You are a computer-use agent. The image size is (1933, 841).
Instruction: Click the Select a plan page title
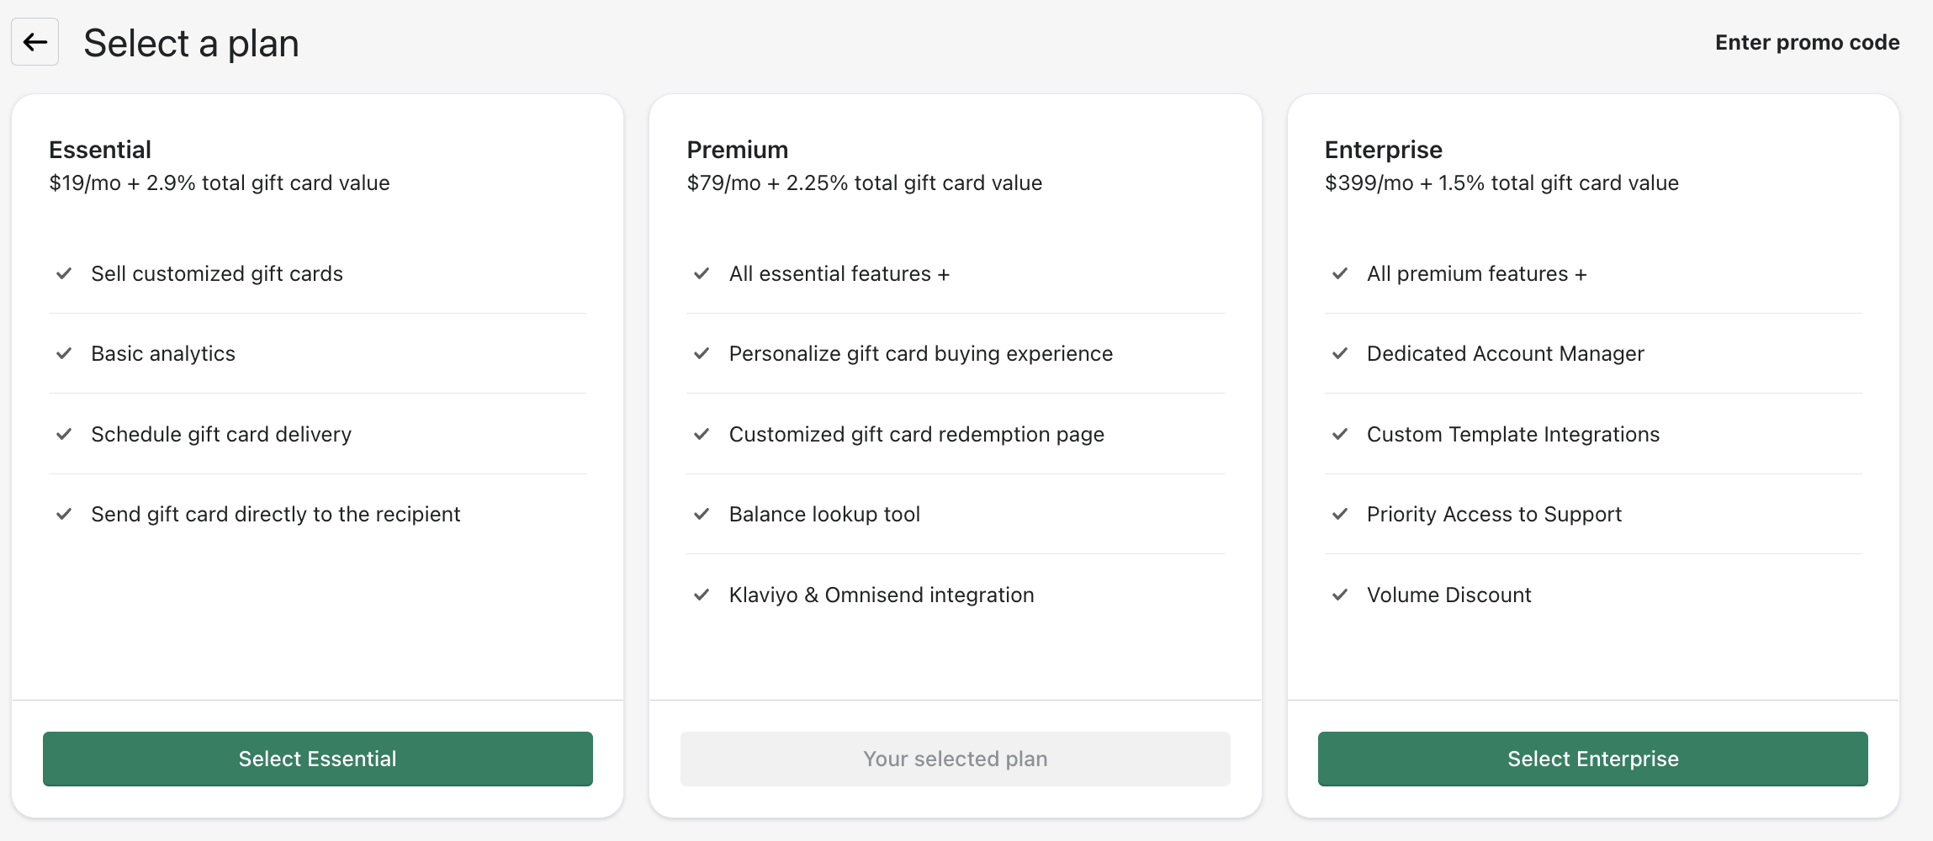(191, 43)
